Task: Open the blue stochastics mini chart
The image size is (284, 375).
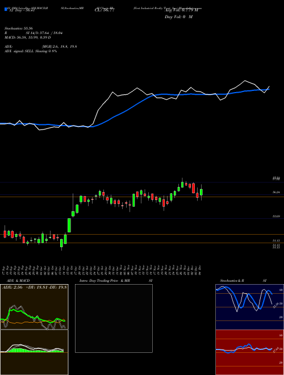Action: tap(249, 307)
